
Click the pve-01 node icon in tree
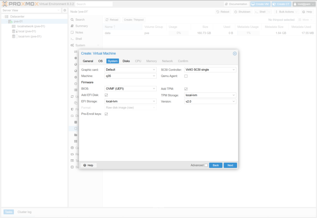[11, 21]
